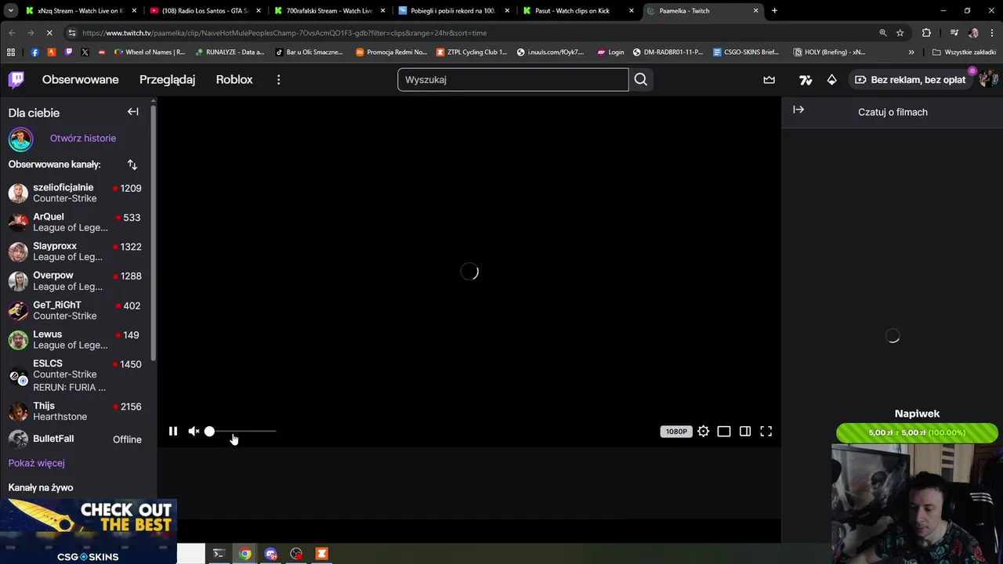This screenshot has width=1003, height=564.
Task: Focus the Wyszukaj search field
Action: [x=512, y=79]
